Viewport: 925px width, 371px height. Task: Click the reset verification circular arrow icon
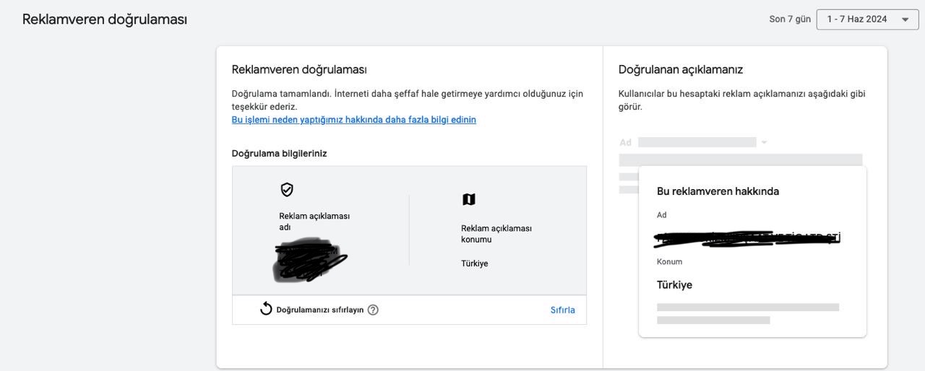[266, 309]
